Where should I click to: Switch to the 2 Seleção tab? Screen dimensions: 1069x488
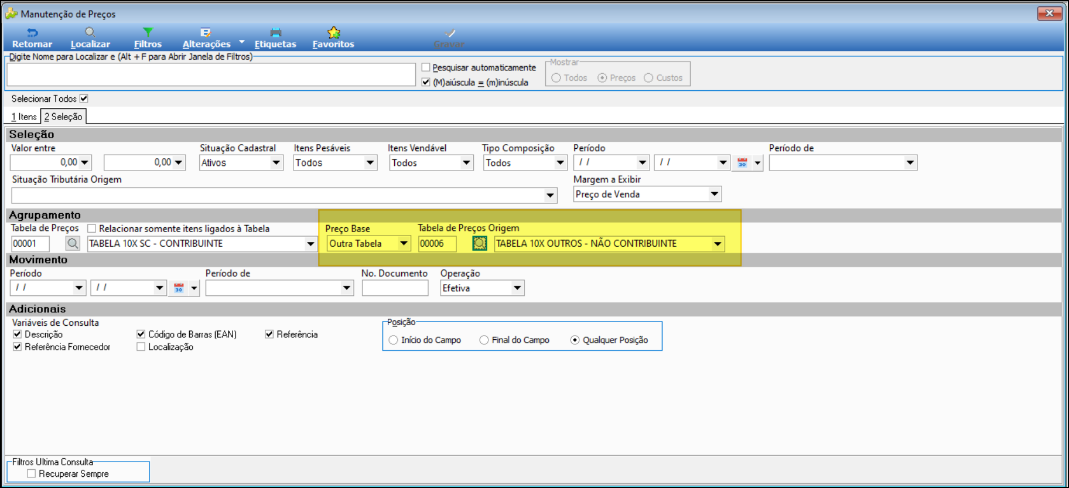coord(63,117)
